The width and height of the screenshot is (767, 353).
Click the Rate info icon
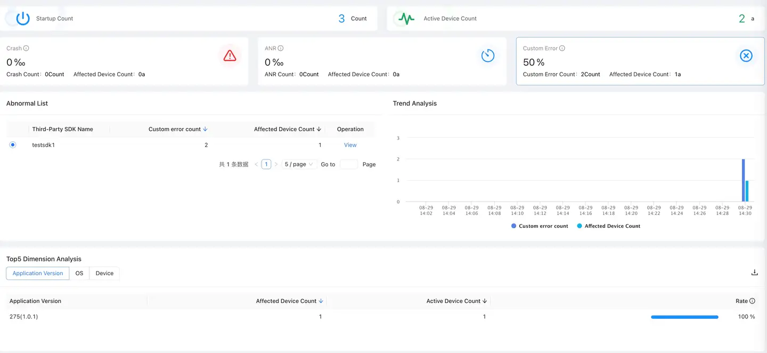752,301
